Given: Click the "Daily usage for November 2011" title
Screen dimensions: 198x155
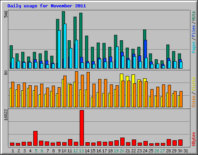Looking at the screenshot, I should click(x=47, y=6).
